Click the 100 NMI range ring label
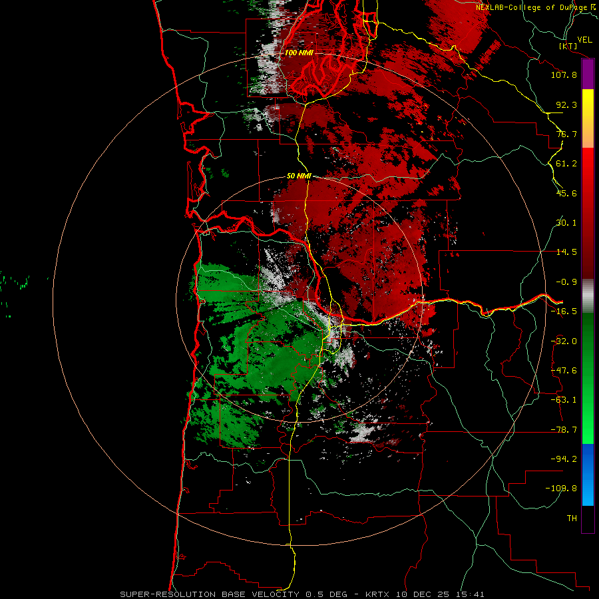 click(x=299, y=53)
